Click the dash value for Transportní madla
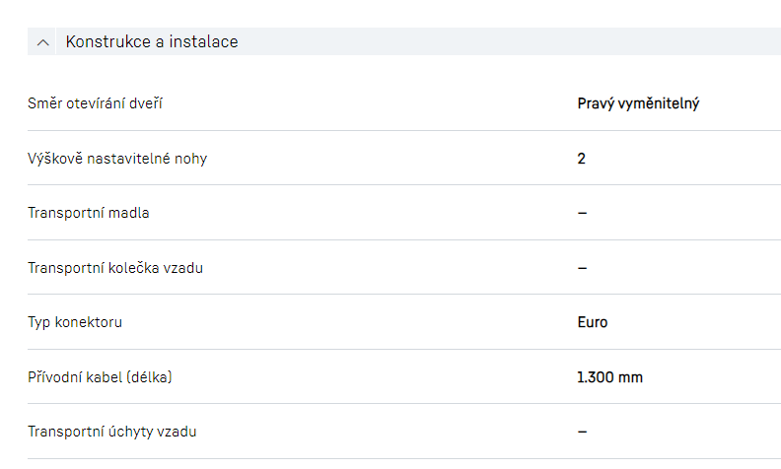This screenshot has width=781, height=469. click(x=582, y=213)
